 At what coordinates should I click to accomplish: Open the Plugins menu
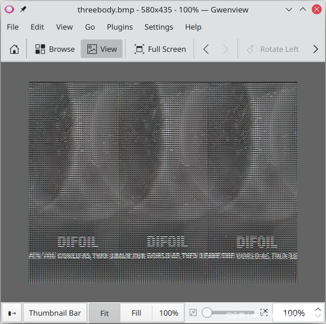point(119,27)
